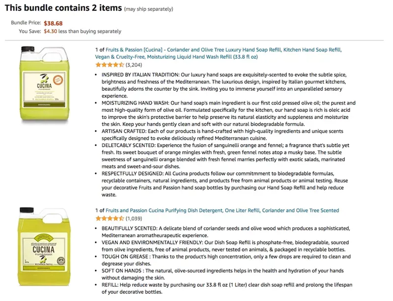
Task: Click the 'VEGAN AND ENVIRONMENTALLY FRIENDLY' bullet text
Action: 225,246
